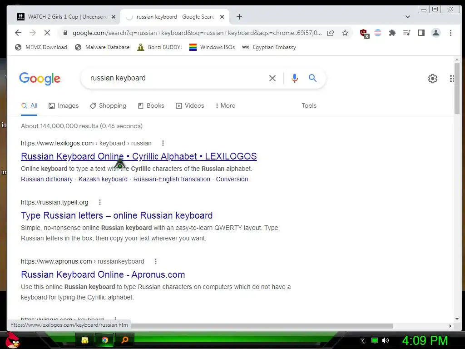
Task: Bookmark this page with the star icon
Action: [345, 33]
